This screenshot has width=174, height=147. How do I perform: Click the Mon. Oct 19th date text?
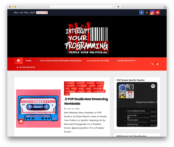24,13
